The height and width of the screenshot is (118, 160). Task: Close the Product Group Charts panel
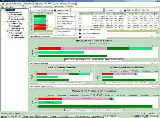[157, 63]
